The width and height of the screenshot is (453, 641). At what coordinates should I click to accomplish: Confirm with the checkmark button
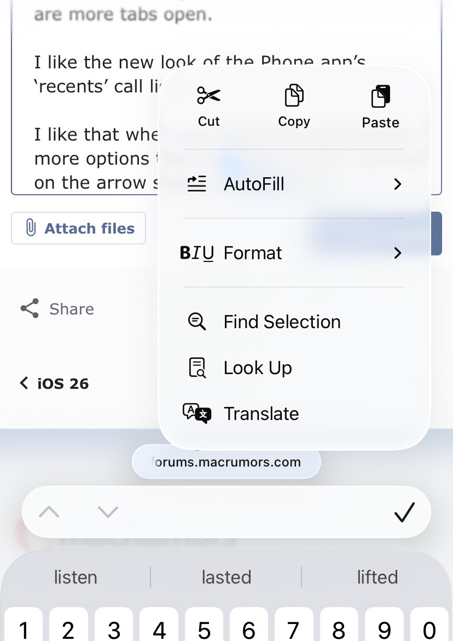[404, 512]
